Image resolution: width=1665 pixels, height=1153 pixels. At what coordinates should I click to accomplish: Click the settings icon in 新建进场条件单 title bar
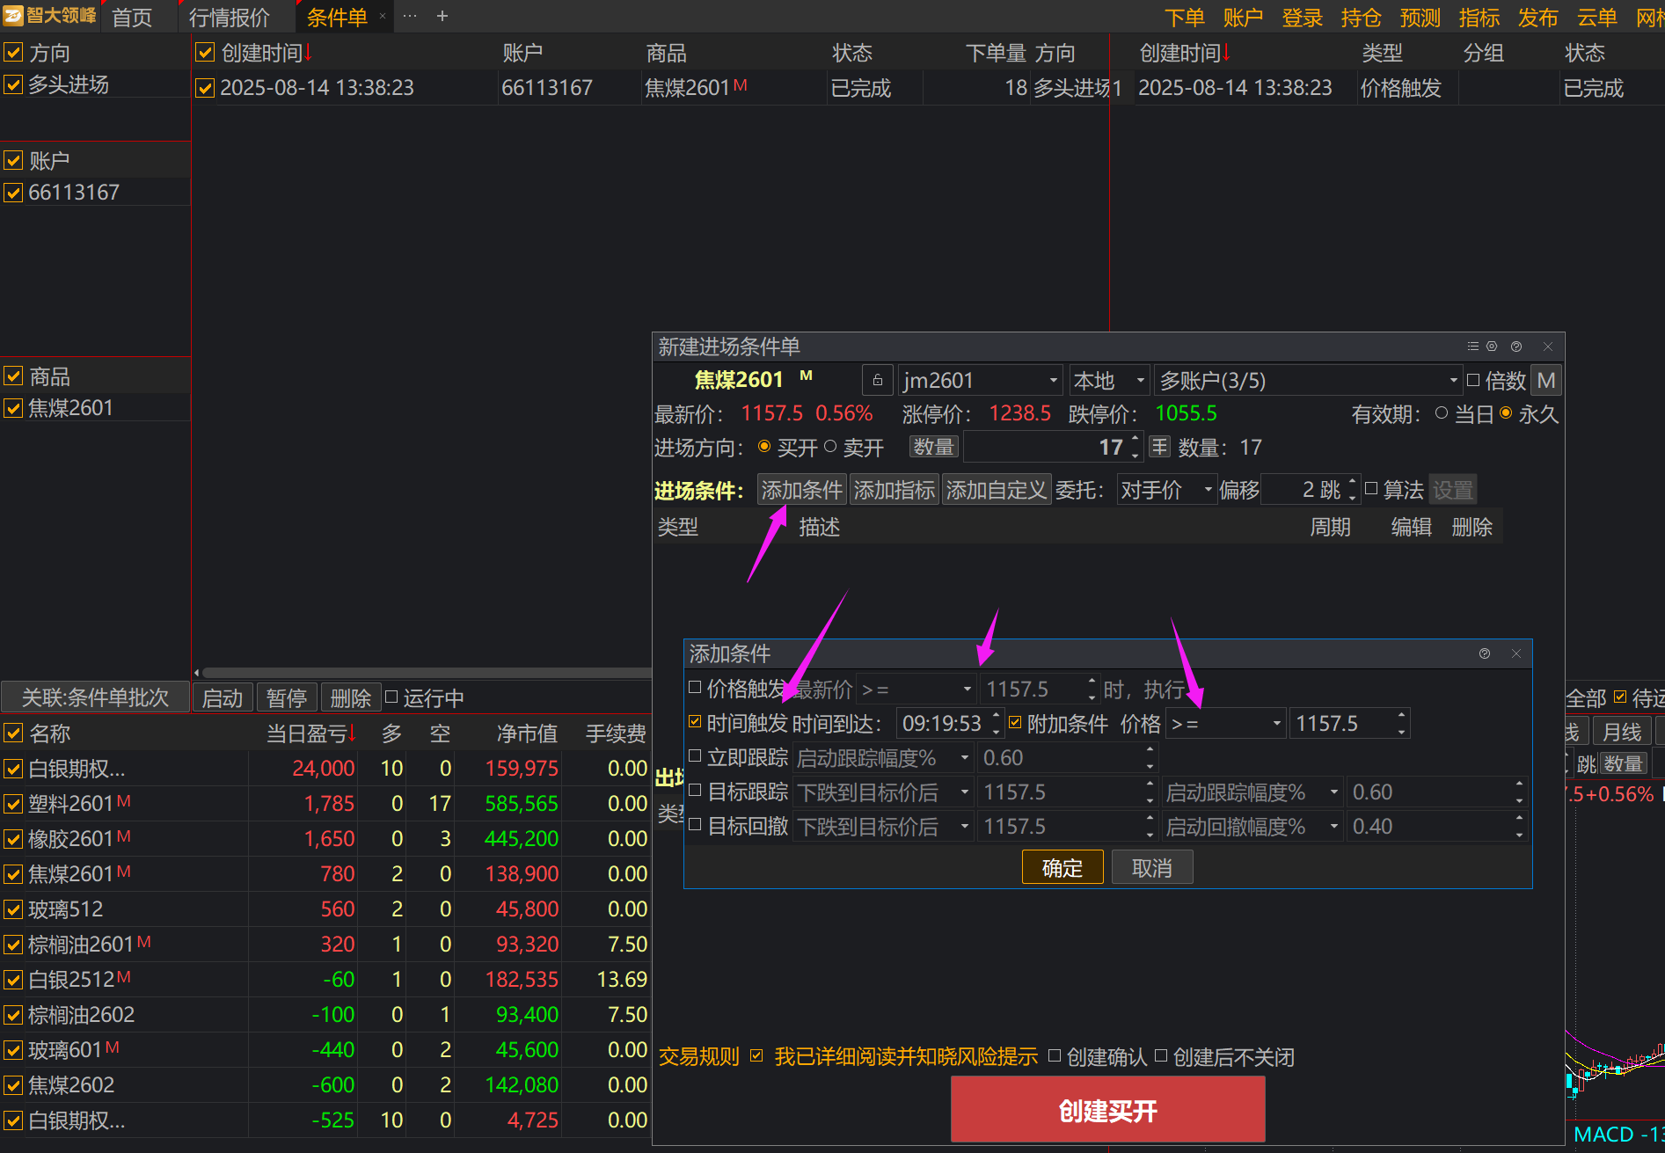[1492, 347]
